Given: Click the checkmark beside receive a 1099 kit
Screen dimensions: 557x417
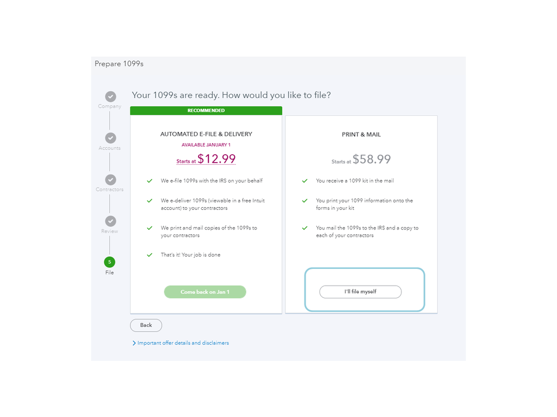Looking at the screenshot, I should tap(304, 181).
